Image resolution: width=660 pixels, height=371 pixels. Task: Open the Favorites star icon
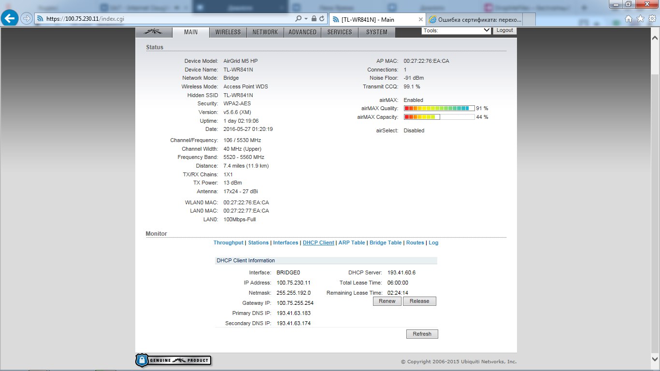click(640, 18)
